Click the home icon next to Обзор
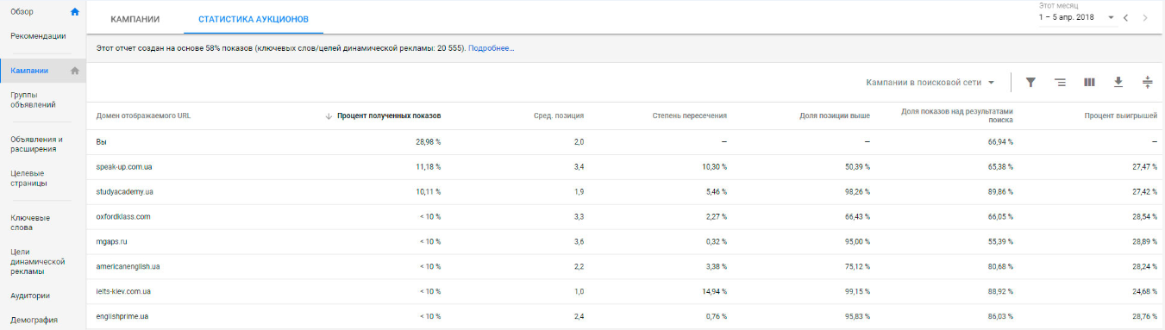1165x330 pixels. 75,11
